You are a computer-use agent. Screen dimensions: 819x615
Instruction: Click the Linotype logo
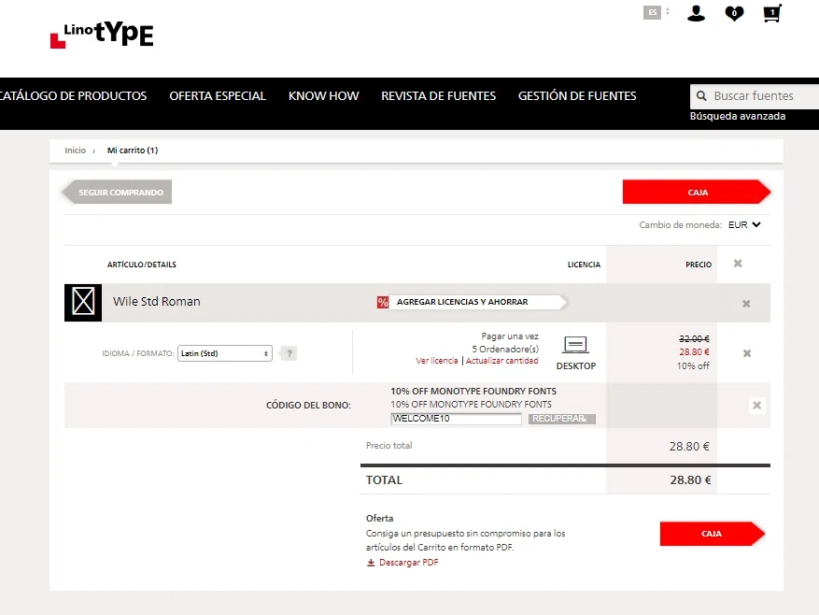[x=102, y=35]
